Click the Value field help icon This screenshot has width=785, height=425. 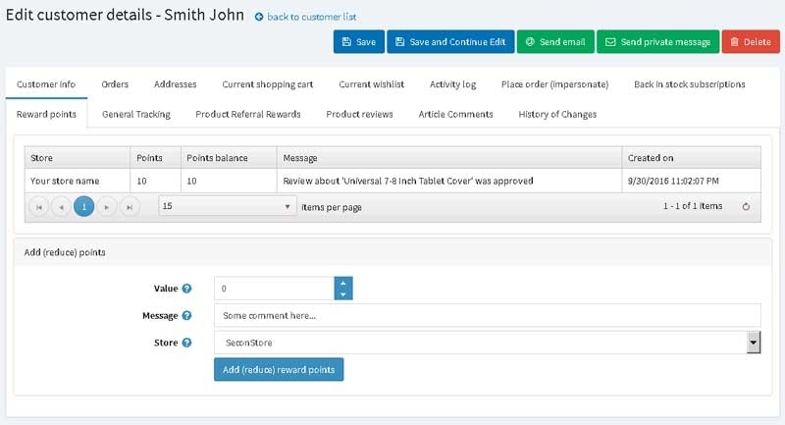[x=186, y=289]
